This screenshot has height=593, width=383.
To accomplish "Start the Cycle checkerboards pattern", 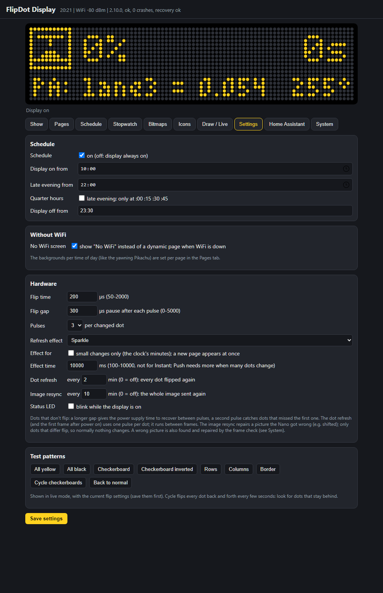I will [58, 482].
